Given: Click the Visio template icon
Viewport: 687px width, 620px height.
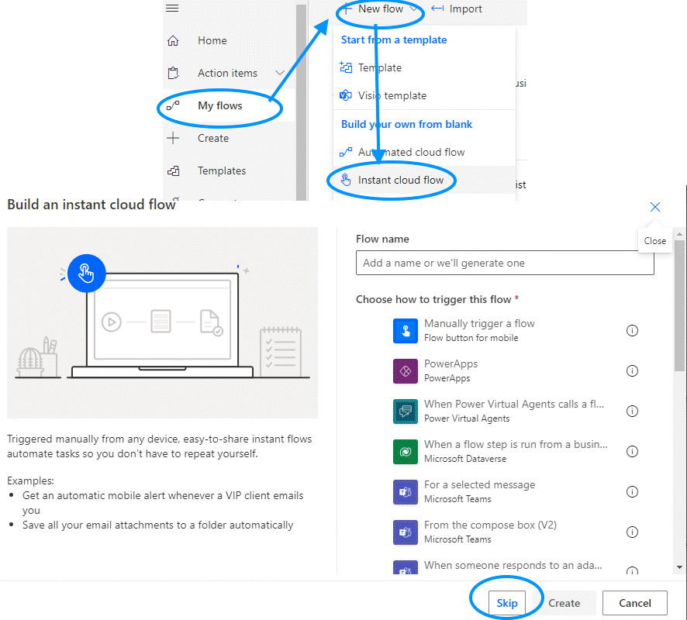Looking at the screenshot, I should pyautogui.click(x=346, y=95).
